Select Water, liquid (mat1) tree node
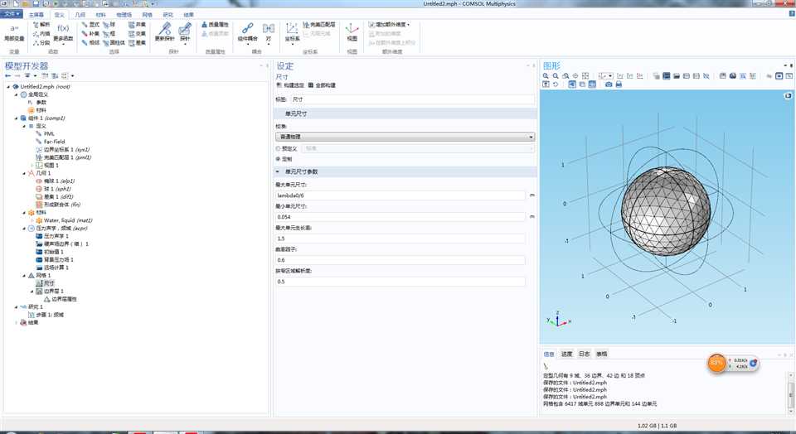 pos(64,220)
